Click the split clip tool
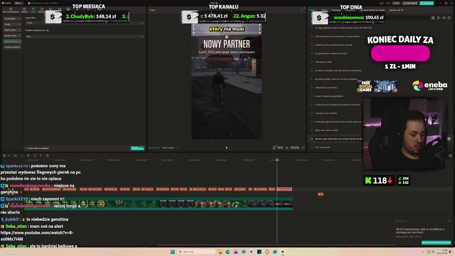The image size is (455, 256). pyautogui.click(x=28, y=155)
